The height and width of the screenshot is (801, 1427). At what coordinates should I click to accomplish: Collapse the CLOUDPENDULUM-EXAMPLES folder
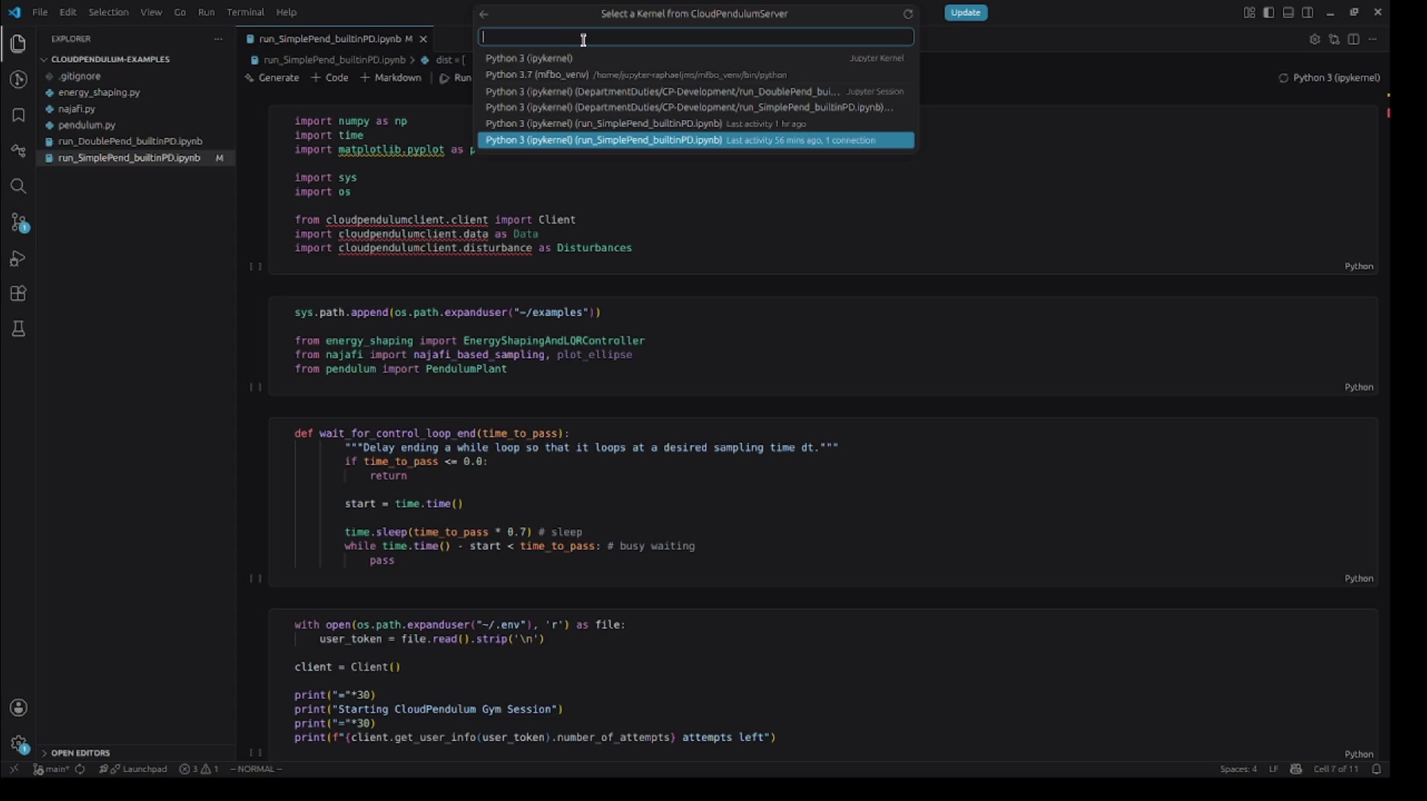point(110,59)
